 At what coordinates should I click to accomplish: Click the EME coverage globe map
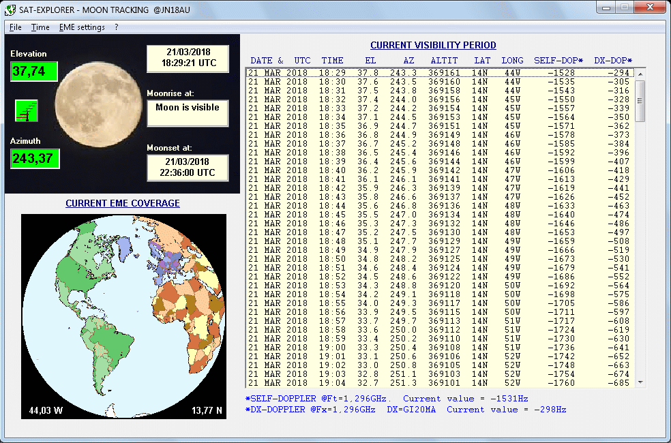click(123, 316)
